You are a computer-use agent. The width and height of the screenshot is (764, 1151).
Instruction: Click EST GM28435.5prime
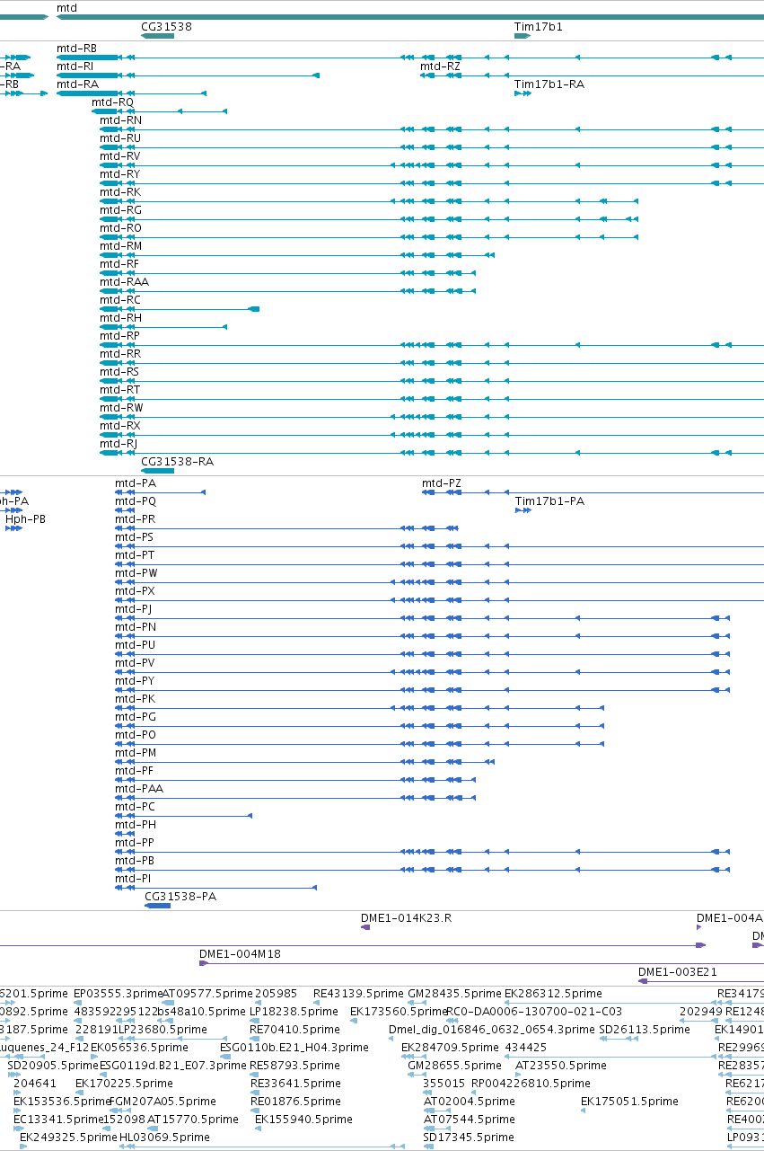pos(454,994)
